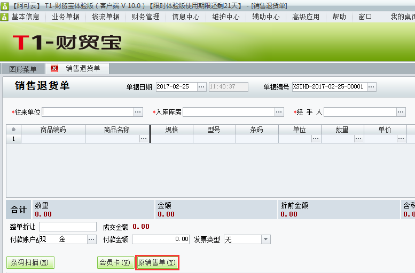Screen dimensions: 415x273
Task: Open the 高级应用 menu
Action: pos(306,17)
